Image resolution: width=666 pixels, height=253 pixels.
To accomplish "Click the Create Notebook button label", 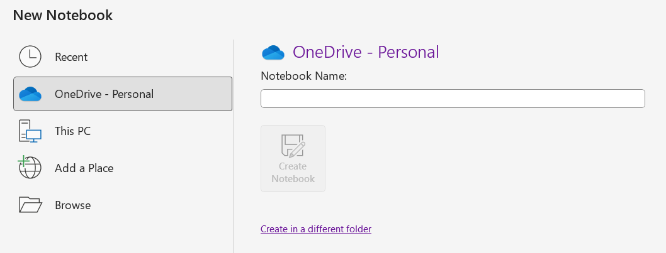I will pyautogui.click(x=293, y=173).
